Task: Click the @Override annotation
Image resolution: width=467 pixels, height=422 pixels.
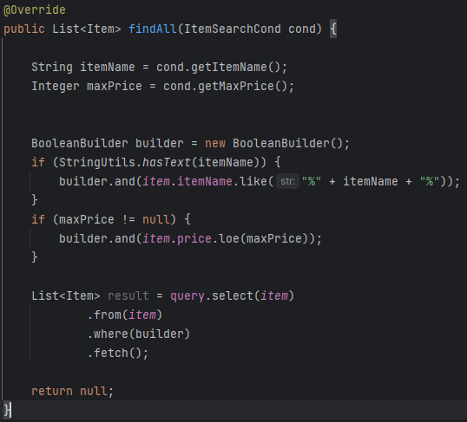Action: (x=34, y=10)
